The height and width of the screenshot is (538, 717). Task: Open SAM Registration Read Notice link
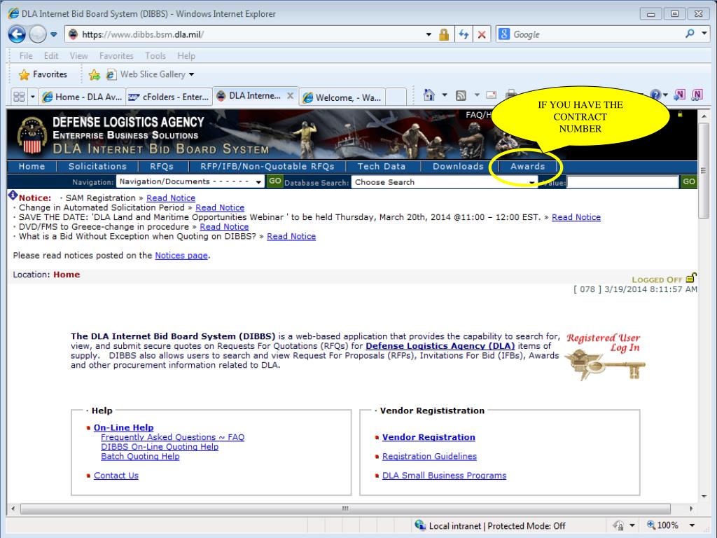point(171,198)
